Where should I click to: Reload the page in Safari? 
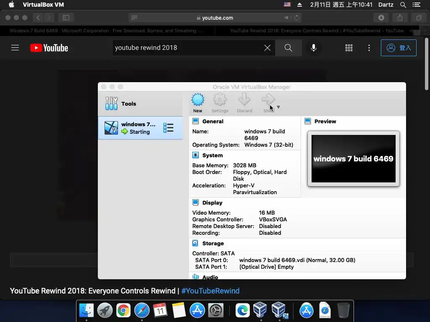tap(297, 18)
